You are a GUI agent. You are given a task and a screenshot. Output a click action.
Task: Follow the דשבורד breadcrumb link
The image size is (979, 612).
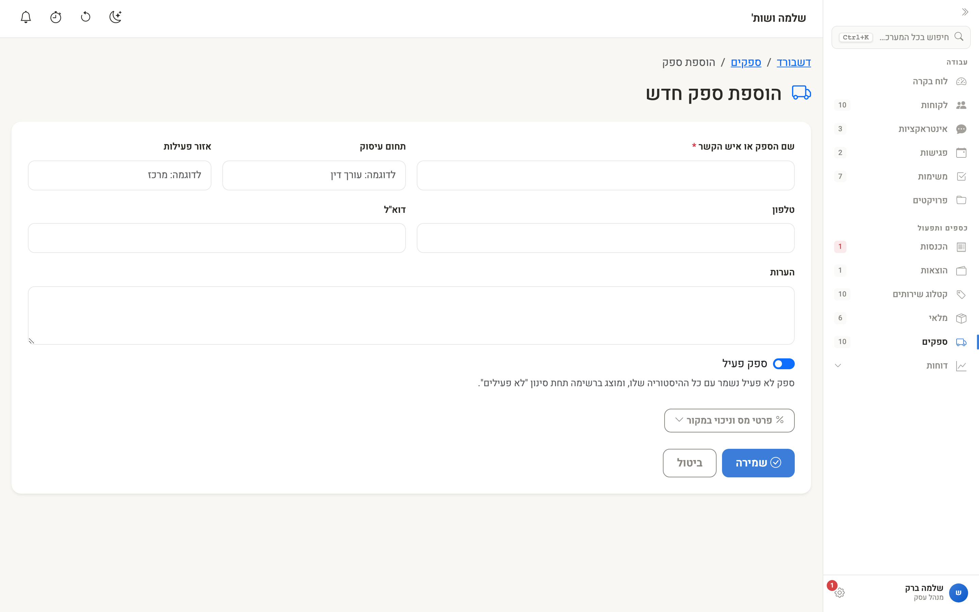point(794,62)
